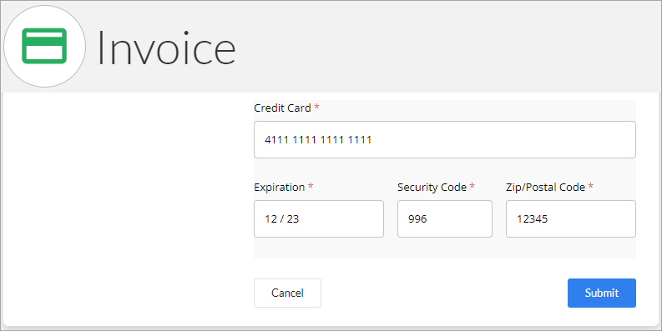This screenshot has height=331, width=662.
Task: Click the required asterisk after Zip/Postal Code
Action: click(591, 187)
